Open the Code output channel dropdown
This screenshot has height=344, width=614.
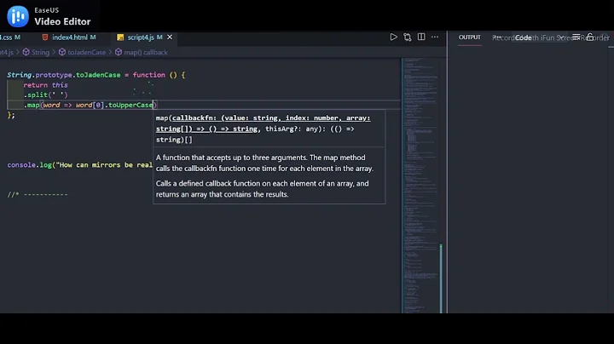[539, 37]
